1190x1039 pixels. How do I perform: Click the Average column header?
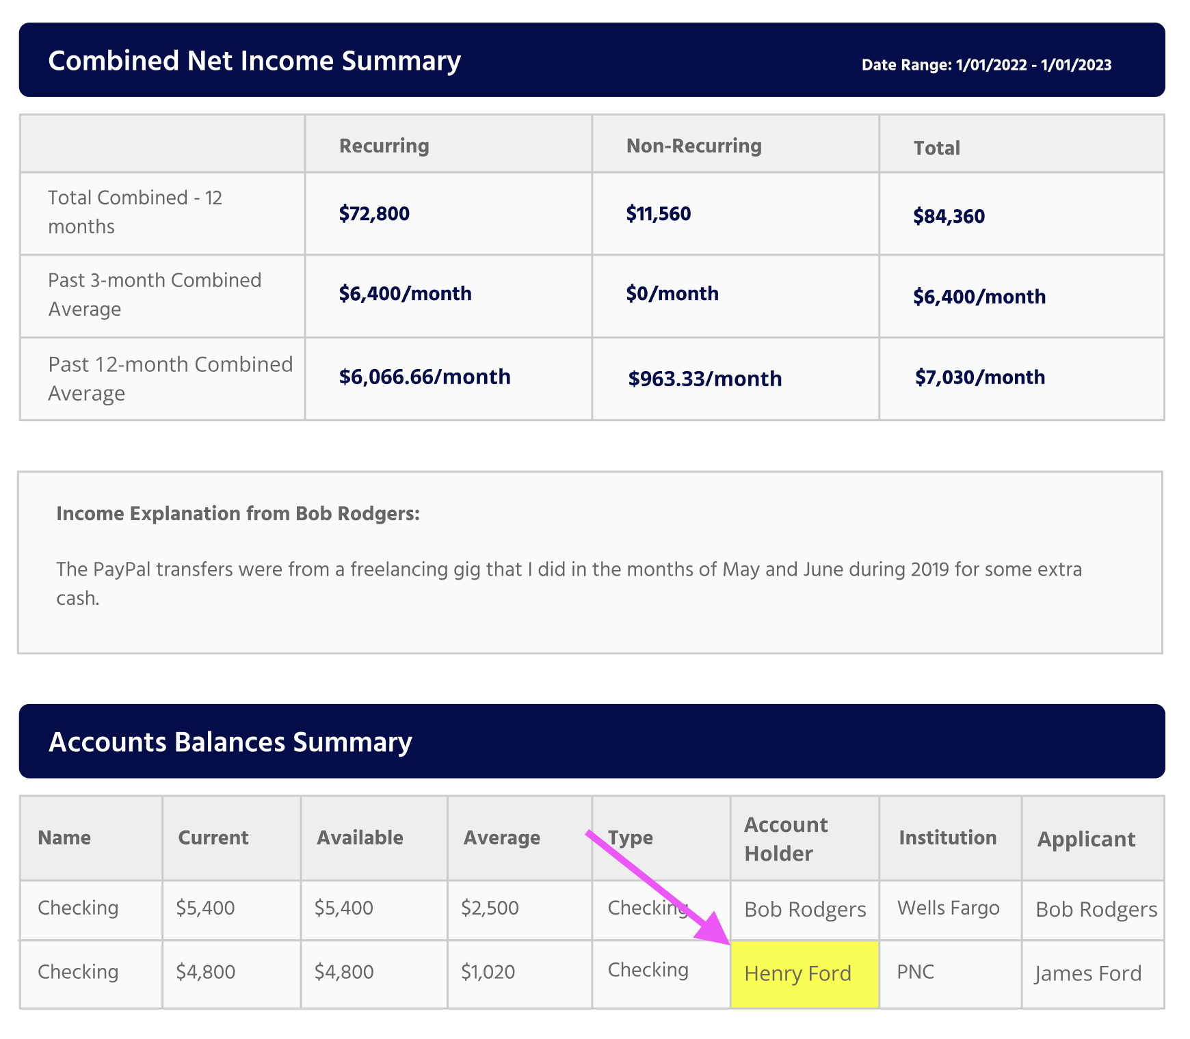coord(502,837)
